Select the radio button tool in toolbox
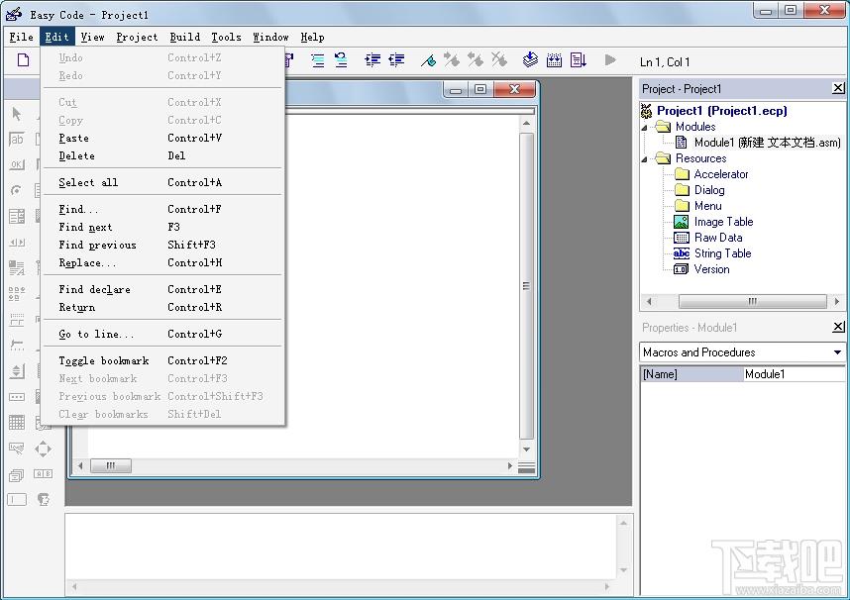This screenshot has width=850, height=600. [x=17, y=191]
